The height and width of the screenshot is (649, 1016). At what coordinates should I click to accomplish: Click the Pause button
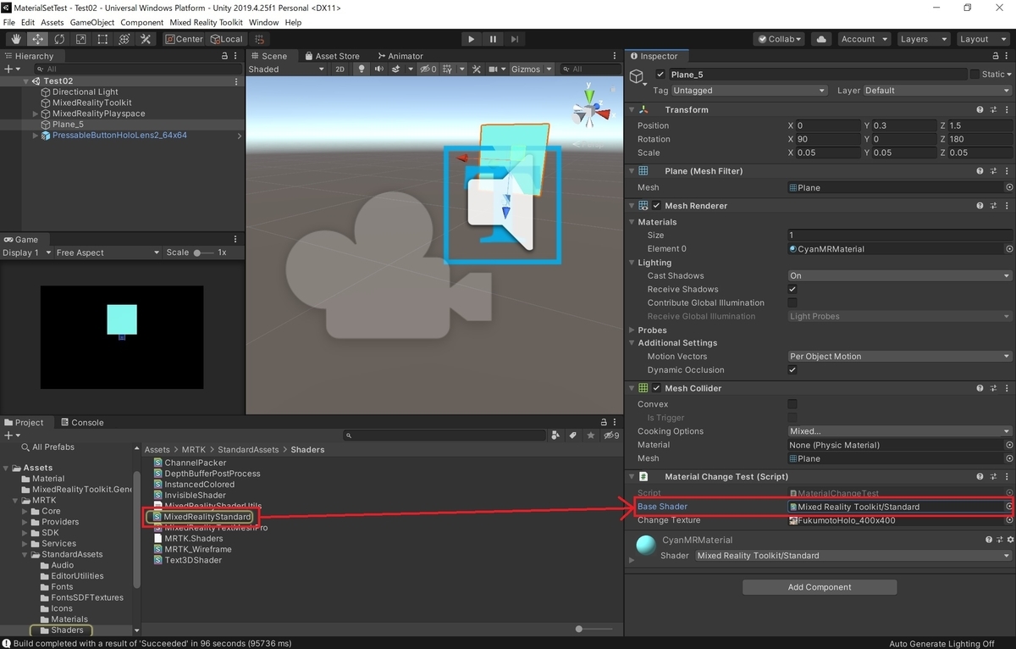point(493,39)
